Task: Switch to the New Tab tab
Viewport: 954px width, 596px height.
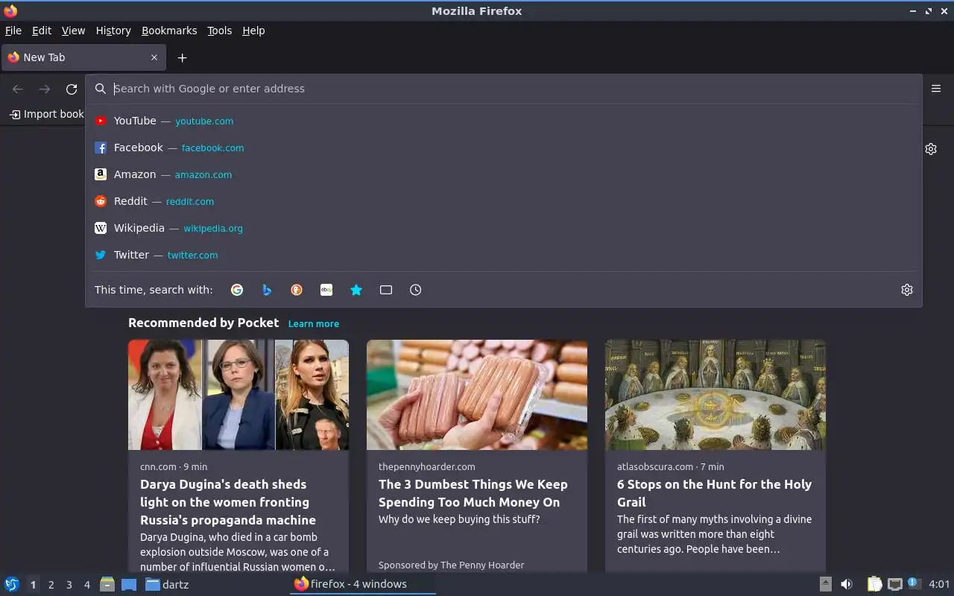Action: pyautogui.click(x=83, y=57)
